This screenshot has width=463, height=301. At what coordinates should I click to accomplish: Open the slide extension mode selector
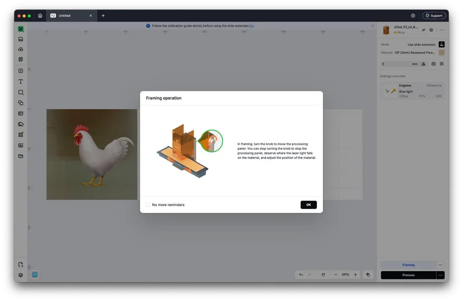pyautogui.click(x=426, y=45)
